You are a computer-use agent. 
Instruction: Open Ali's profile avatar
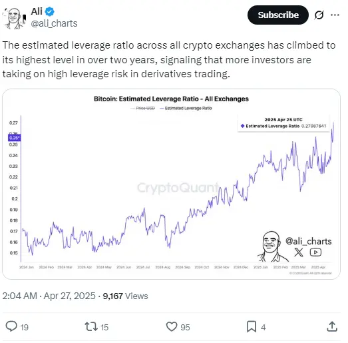click(14, 18)
